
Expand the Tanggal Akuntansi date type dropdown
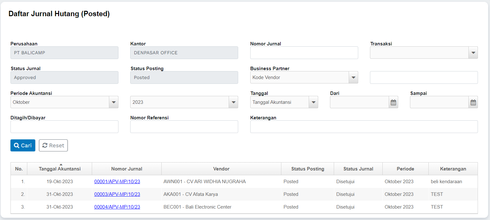tap(313, 102)
